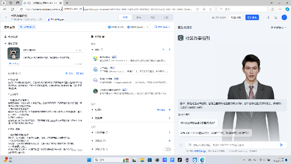This screenshot has height=164, width=291.
Task: Click the robot avatar image in basic settings
Action: pos(14,54)
